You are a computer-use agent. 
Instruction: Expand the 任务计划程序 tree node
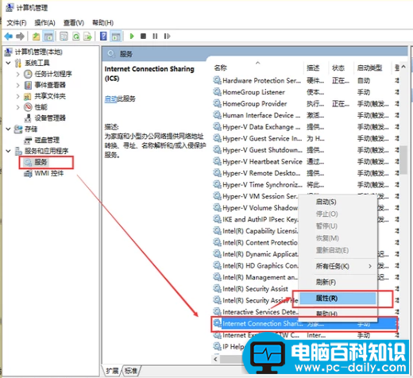pos(18,74)
